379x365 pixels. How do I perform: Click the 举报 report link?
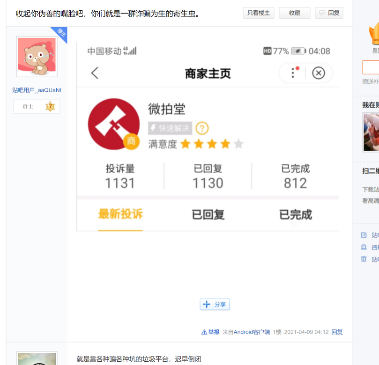point(210,332)
